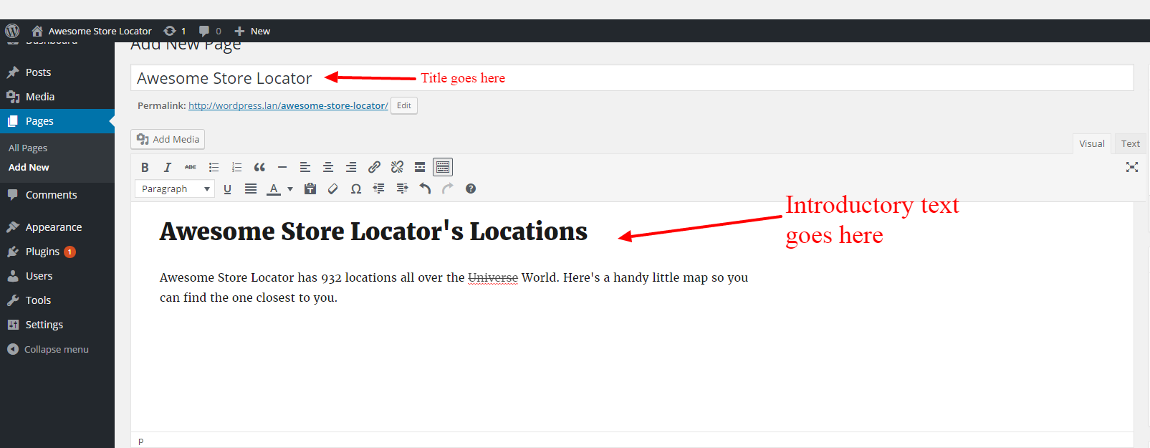Viewport: 1150px width, 448px height.
Task: Open the text color dropdown arrow
Action: point(290,189)
